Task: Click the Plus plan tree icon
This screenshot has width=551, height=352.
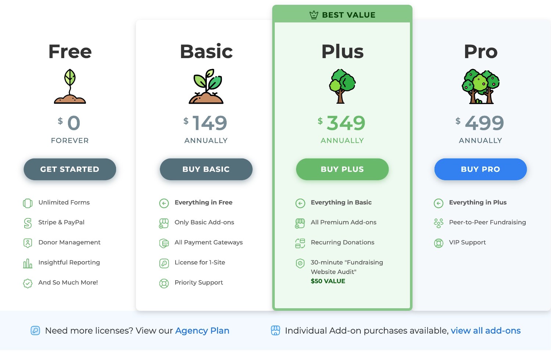Action: 342,86
